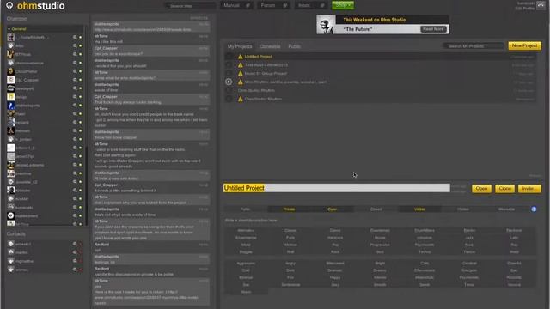Select the House genre tag
The height and width of the screenshot is (309, 550).
point(380,238)
